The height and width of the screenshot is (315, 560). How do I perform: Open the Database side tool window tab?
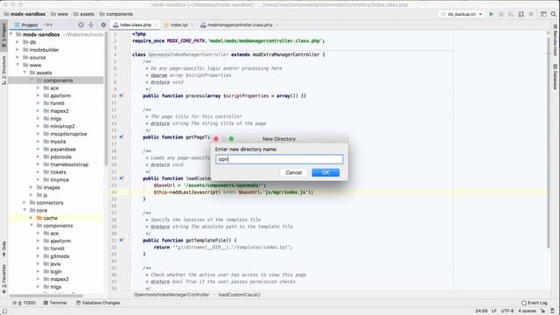556,76
